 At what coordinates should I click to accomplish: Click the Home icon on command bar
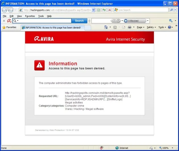click(x=106, y=27)
